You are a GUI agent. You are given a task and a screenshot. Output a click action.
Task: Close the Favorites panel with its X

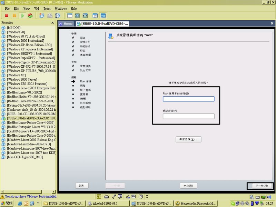tap(52, 23)
